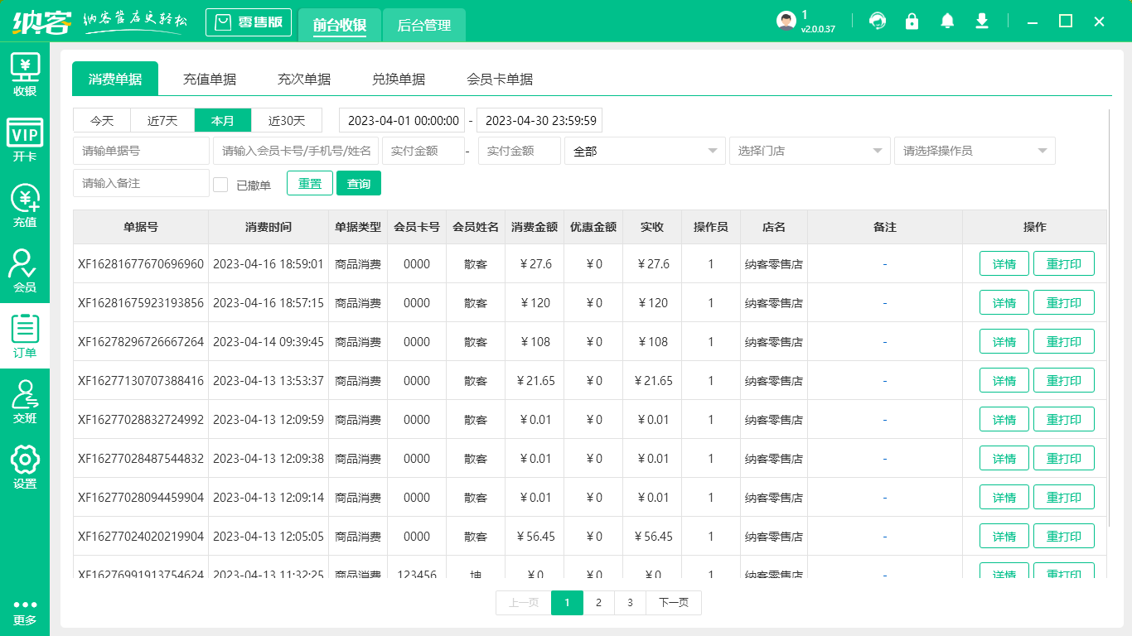This screenshot has height=636, width=1132.
Task: Click the lock icon in title bar
Action: tap(912, 22)
